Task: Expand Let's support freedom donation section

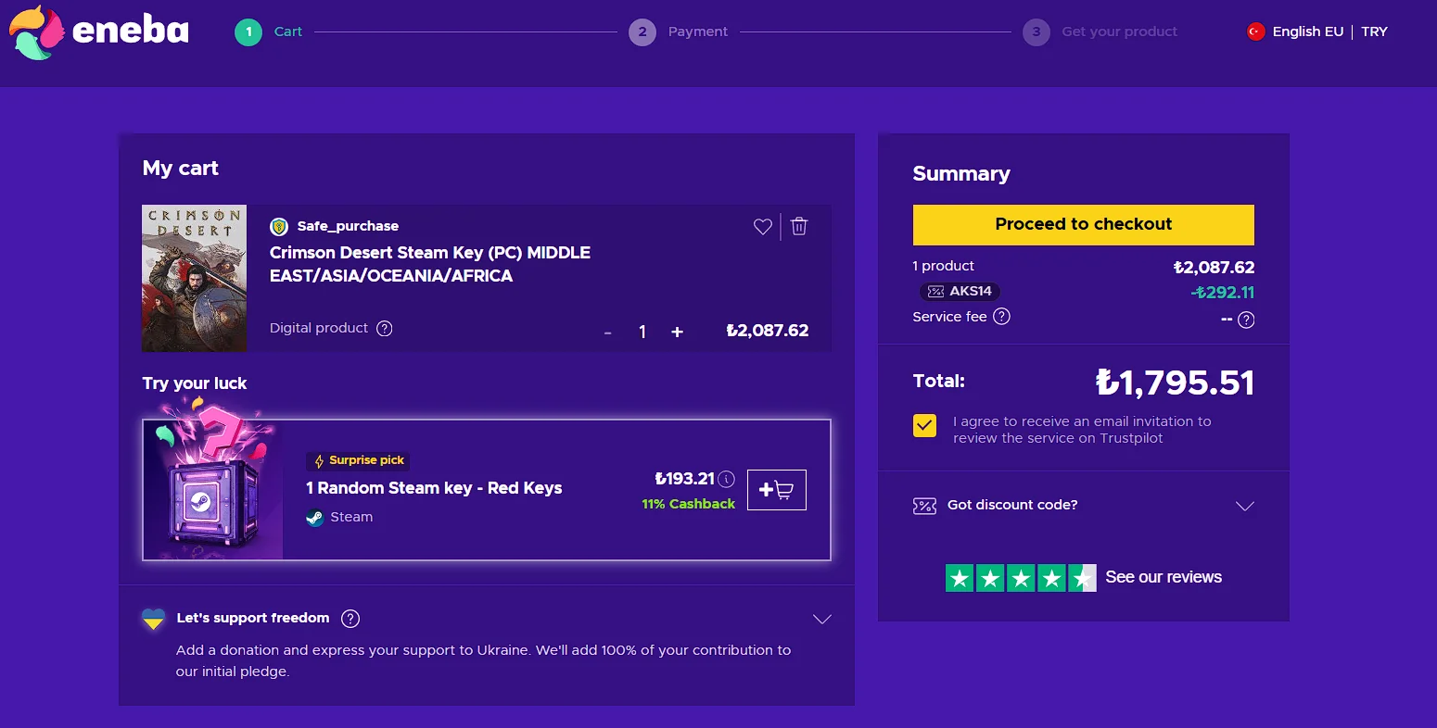Action: coord(821,619)
